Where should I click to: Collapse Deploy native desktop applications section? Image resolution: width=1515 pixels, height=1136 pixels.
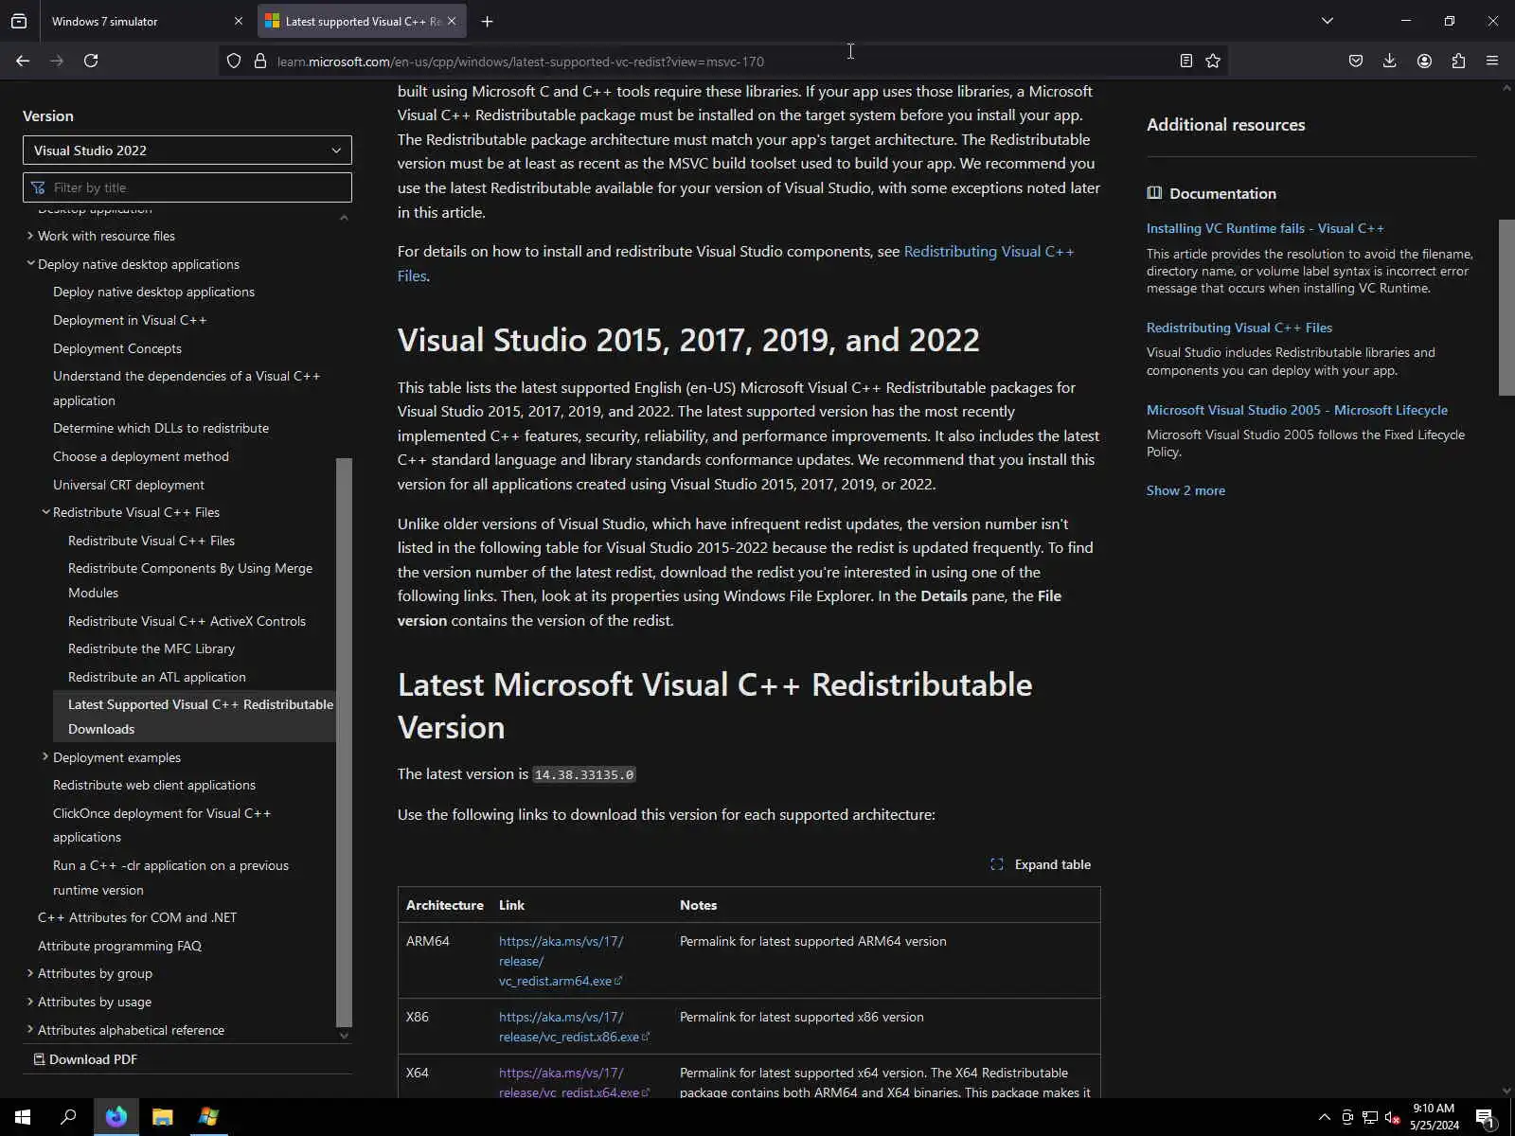[30, 264]
